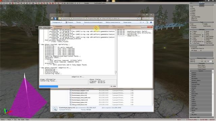The height and width of the screenshot is (121, 216).
Task: Click the Explorer file list scrollbar
Action: pos(153,97)
